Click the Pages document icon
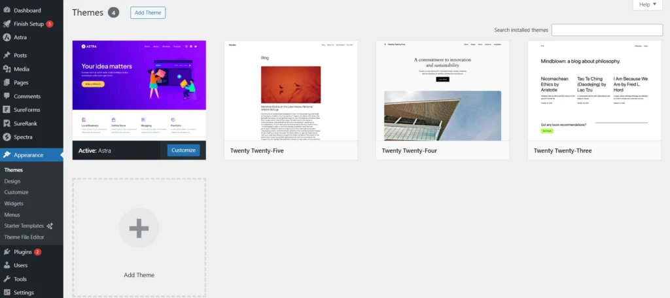The image size is (670, 298). pyautogui.click(x=7, y=82)
